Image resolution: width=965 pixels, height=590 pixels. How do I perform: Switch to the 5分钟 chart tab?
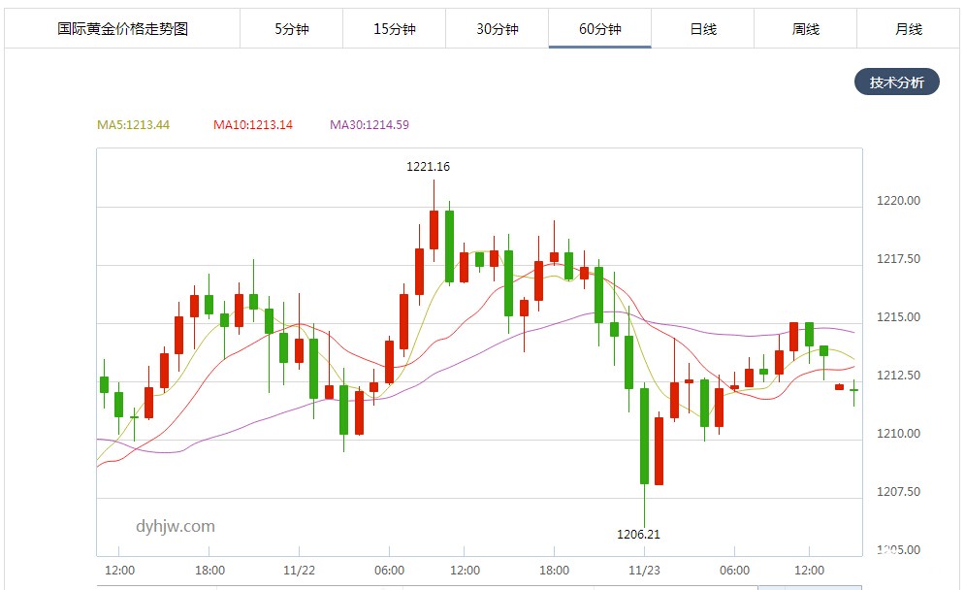pyautogui.click(x=291, y=29)
